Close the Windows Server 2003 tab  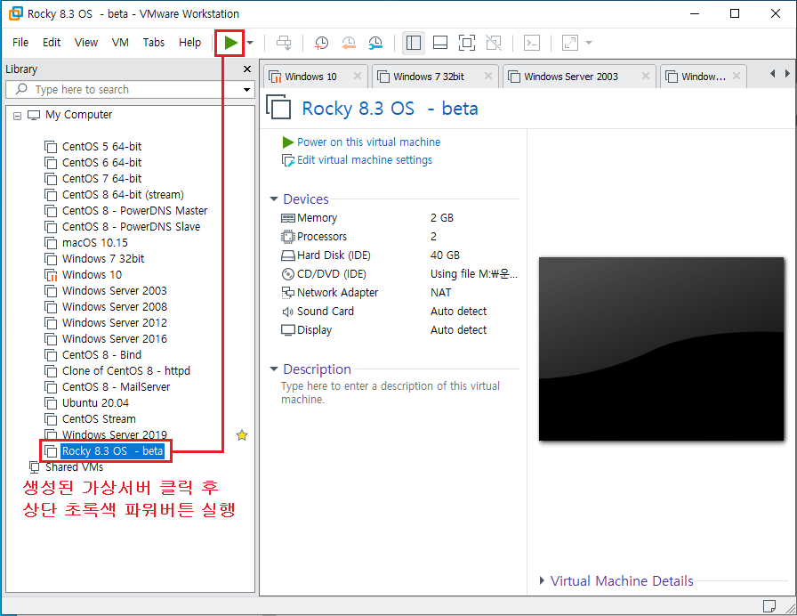click(646, 76)
